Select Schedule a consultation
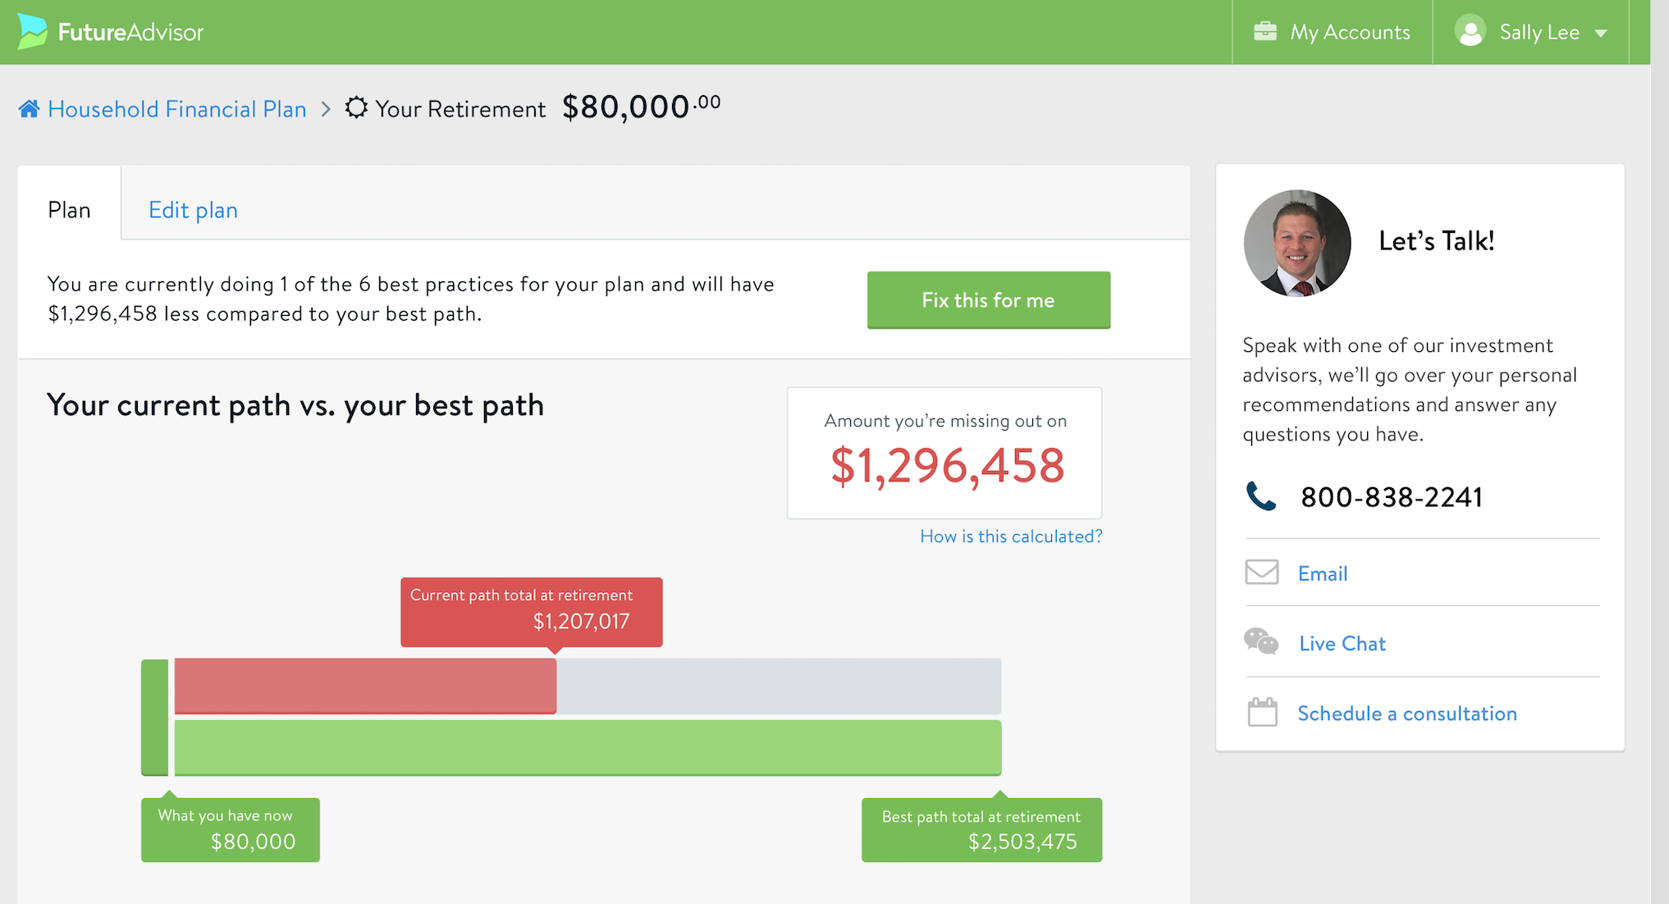 click(x=1406, y=713)
